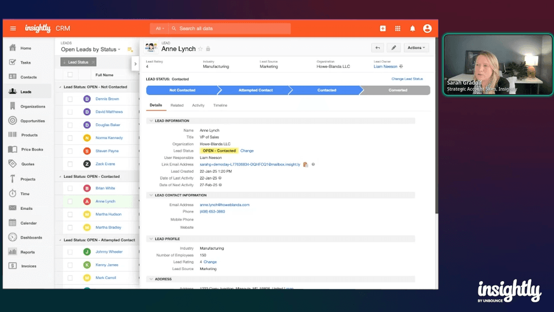This screenshot has width=554, height=312.
Task: Open the user profile avatar icon
Action: 427,29
